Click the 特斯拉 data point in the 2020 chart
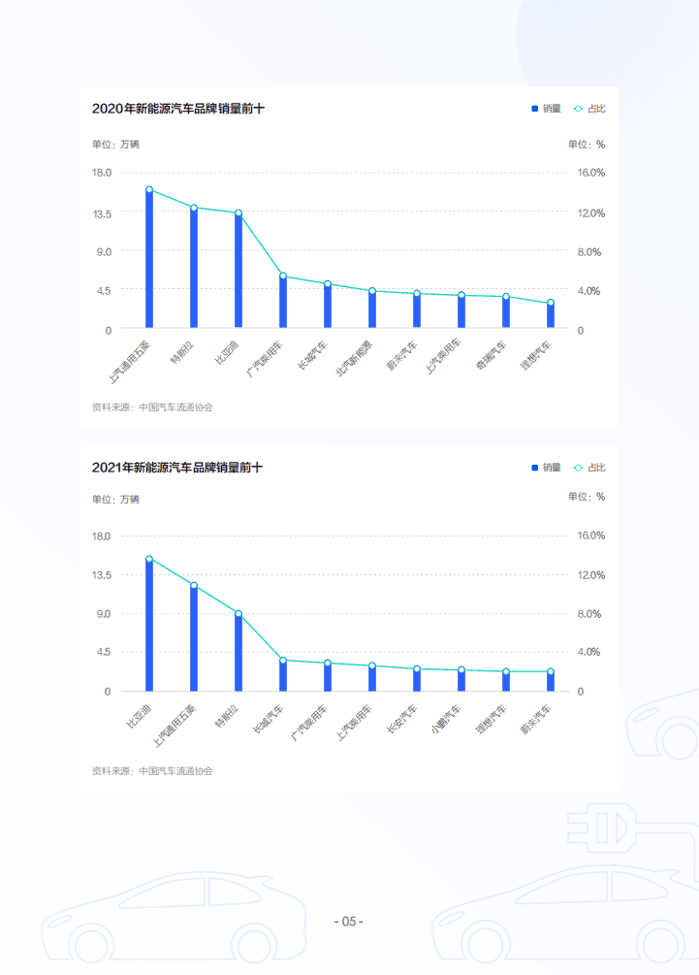The height and width of the screenshot is (975, 699). [194, 208]
